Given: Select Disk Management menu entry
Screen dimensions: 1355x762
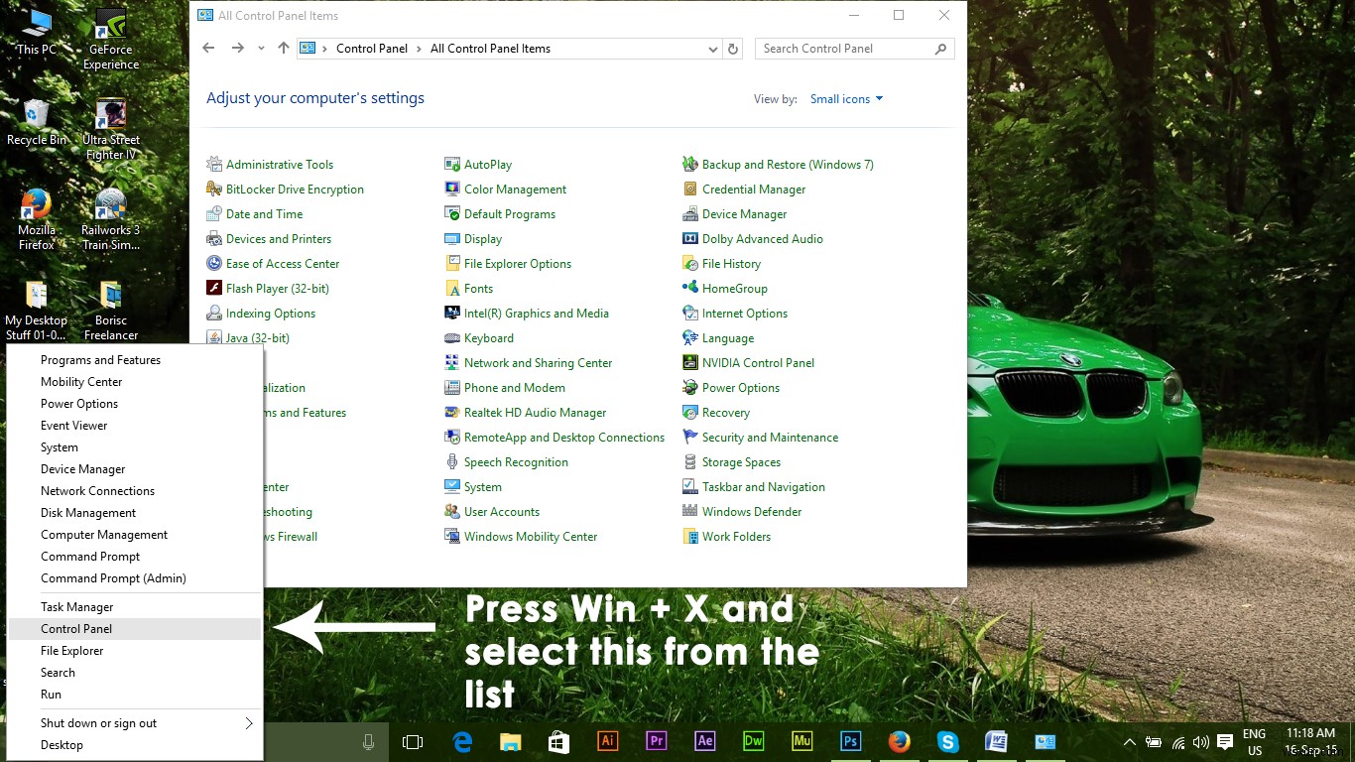Looking at the screenshot, I should tap(135, 513).
